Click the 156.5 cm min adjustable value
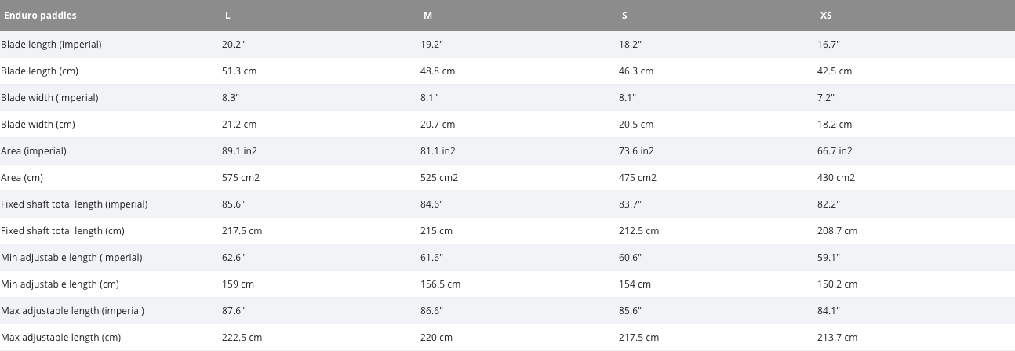The image size is (1015, 351). pos(440,284)
